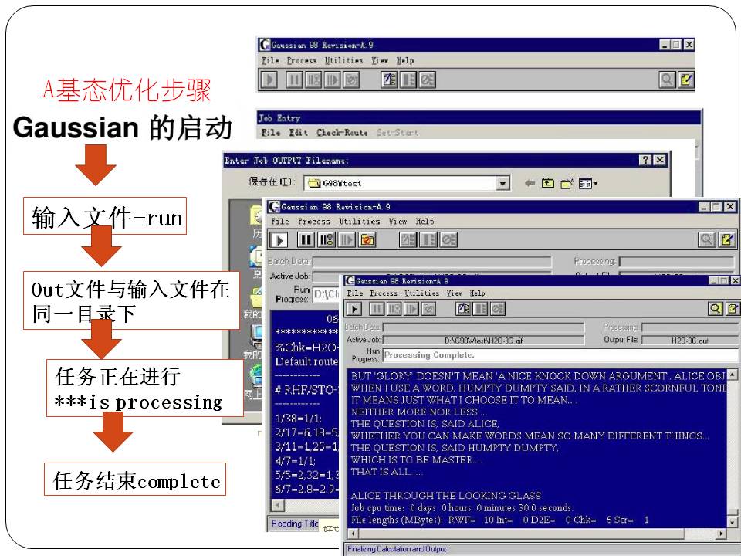
Task: Click the Run Progress field showing Processing Complete
Action: tap(560, 355)
